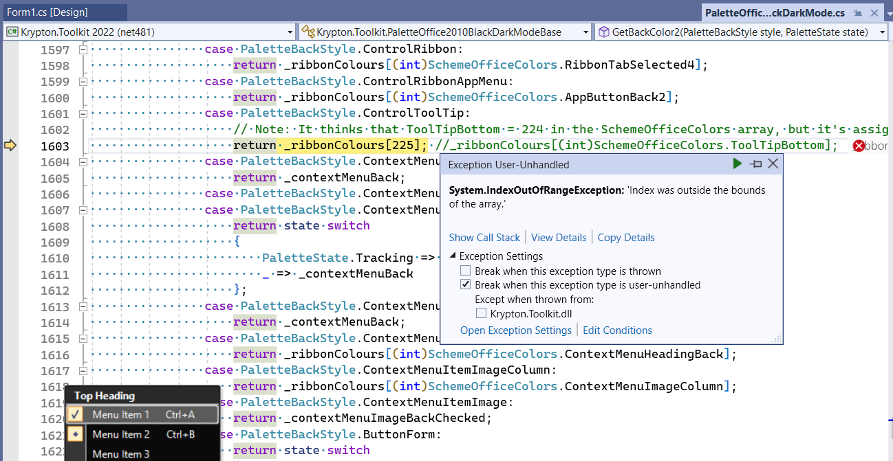Switch to the Form1.cs [Design] tab
Image resolution: width=893 pixels, height=461 pixels.
(x=62, y=12)
